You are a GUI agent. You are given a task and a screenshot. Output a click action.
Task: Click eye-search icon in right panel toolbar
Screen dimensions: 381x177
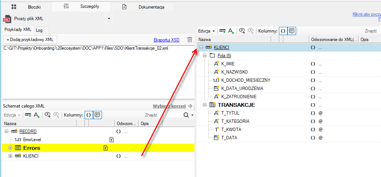point(242,31)
